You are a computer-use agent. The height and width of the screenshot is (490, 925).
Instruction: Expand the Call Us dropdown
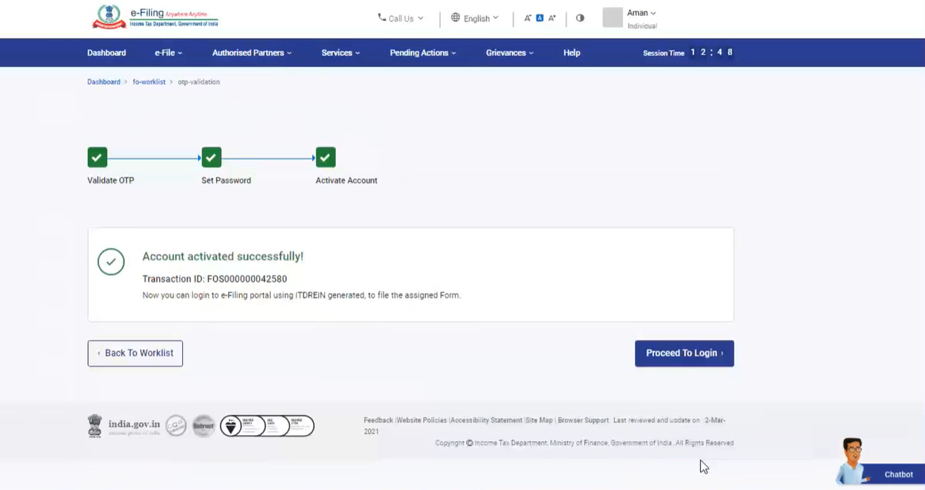pos(400,18)
